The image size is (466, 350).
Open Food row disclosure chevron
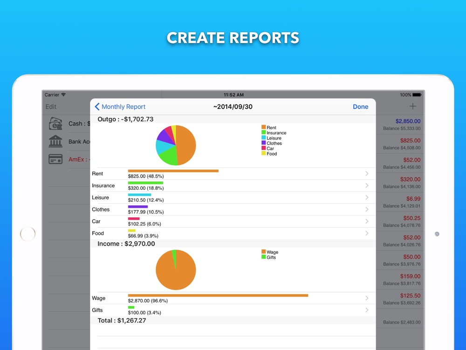point(367,233)
